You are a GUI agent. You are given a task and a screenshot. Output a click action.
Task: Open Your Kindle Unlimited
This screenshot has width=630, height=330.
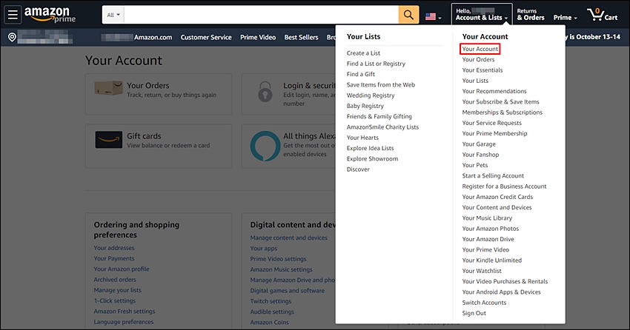[x=492, y=260]
